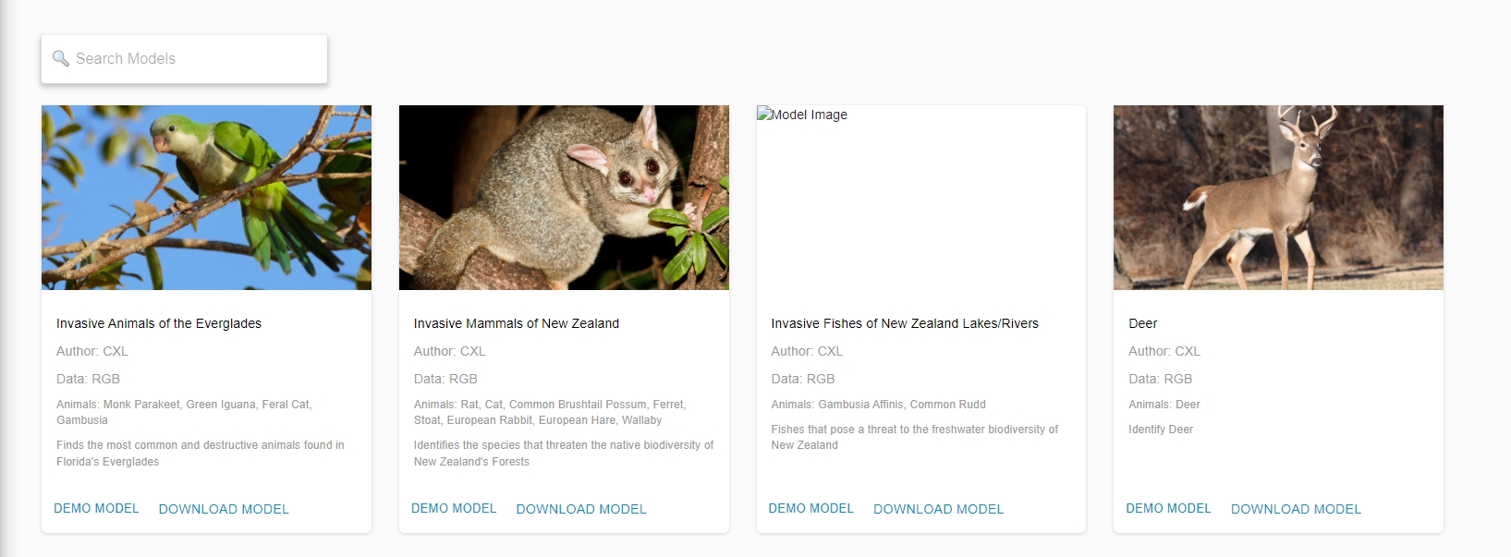This screenshot has height=557, width=1511.
Task: Download the Invasive Fishes model
Action: (x=938, y=509)
